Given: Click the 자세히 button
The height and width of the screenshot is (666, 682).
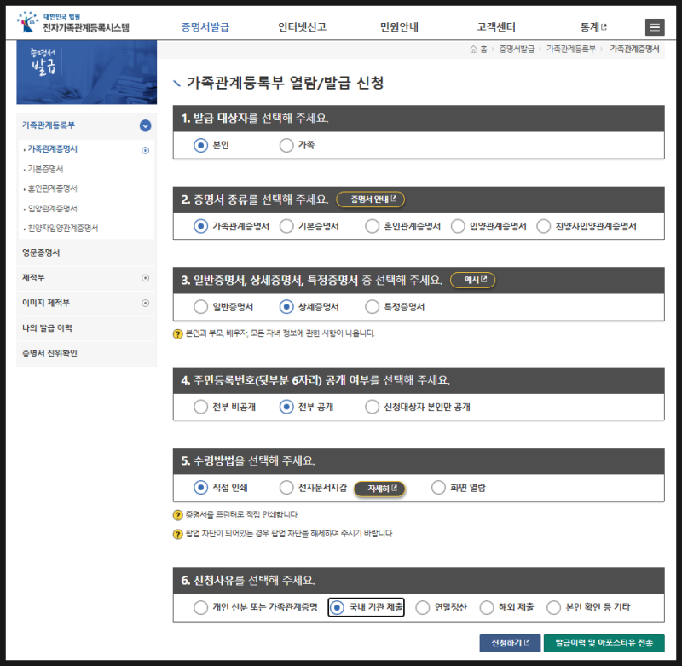Looking at the screenshot, I should (379, 489).
